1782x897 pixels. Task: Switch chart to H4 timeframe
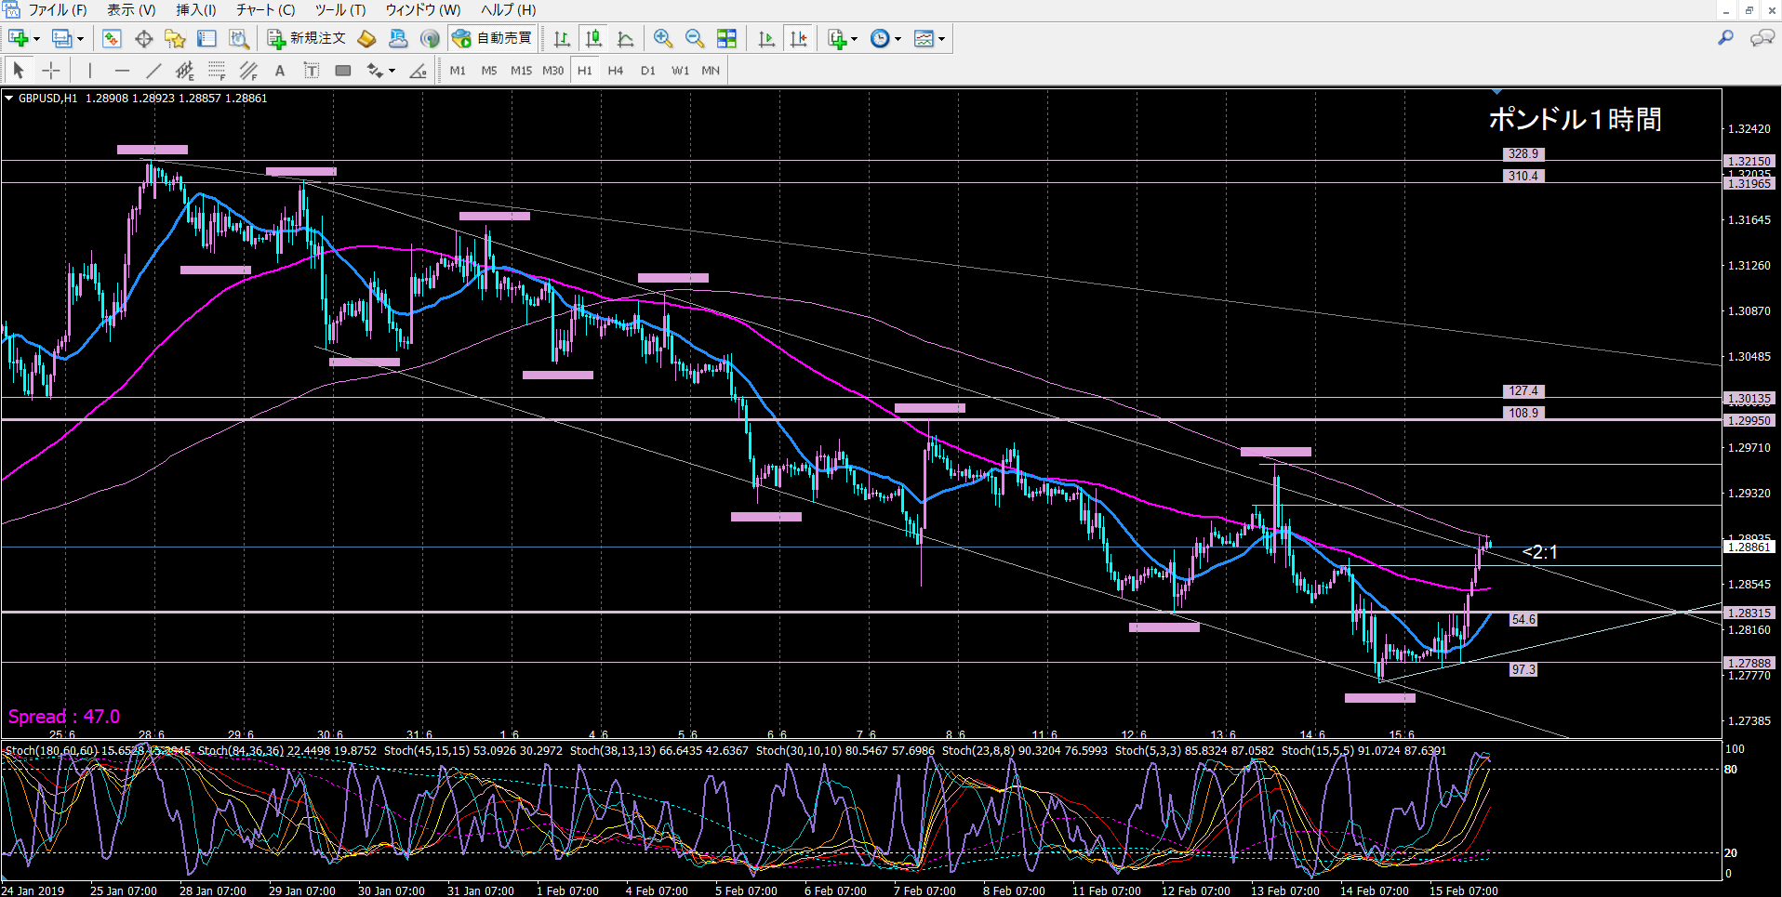(616, 71)
